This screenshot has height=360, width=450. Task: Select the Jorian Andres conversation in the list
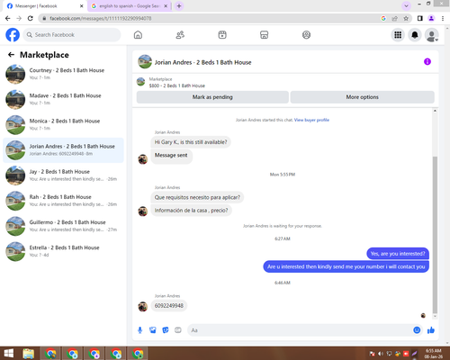click(63, 150)
